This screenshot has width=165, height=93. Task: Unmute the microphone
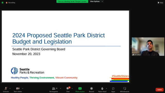6,90
